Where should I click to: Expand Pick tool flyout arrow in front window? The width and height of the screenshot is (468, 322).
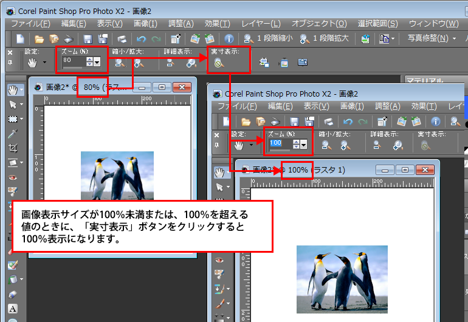point(228,187)
